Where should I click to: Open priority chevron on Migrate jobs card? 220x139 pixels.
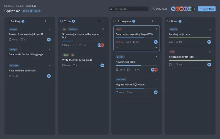(x=156, y=79)
